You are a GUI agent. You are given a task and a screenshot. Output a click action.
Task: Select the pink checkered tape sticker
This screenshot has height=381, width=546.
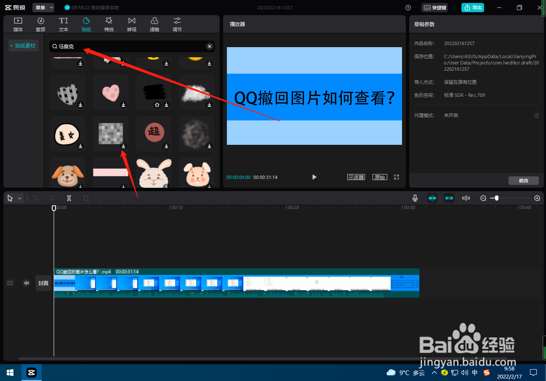point(111,173)
